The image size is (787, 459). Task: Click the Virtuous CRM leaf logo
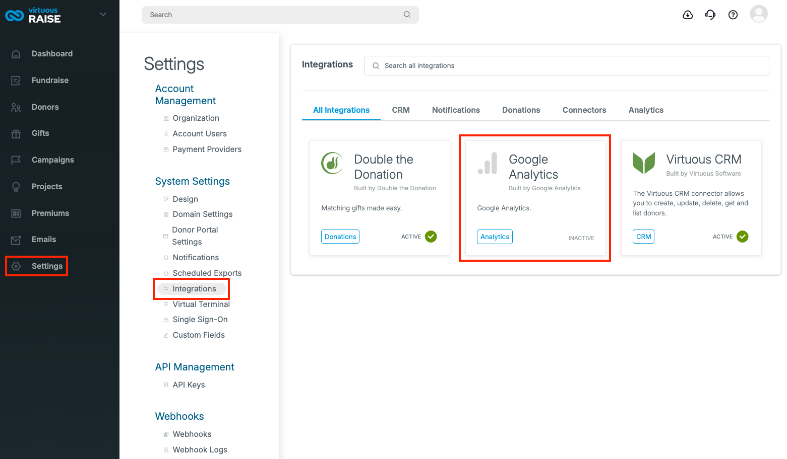(644, 163)
